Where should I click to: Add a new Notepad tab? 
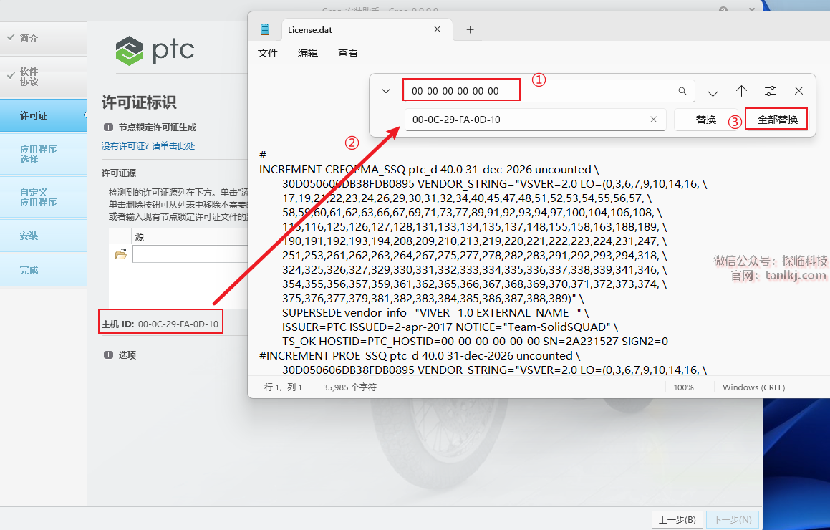click(470, 29)
